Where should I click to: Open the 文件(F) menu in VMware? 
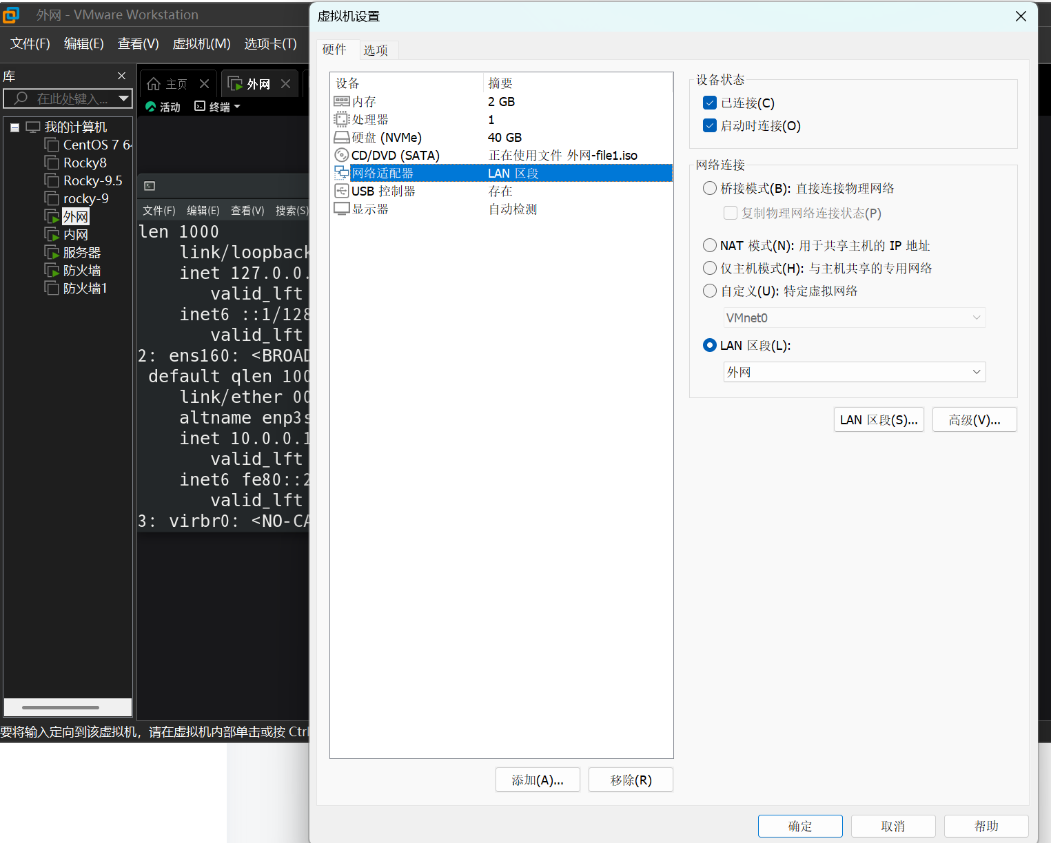(30, 43)
